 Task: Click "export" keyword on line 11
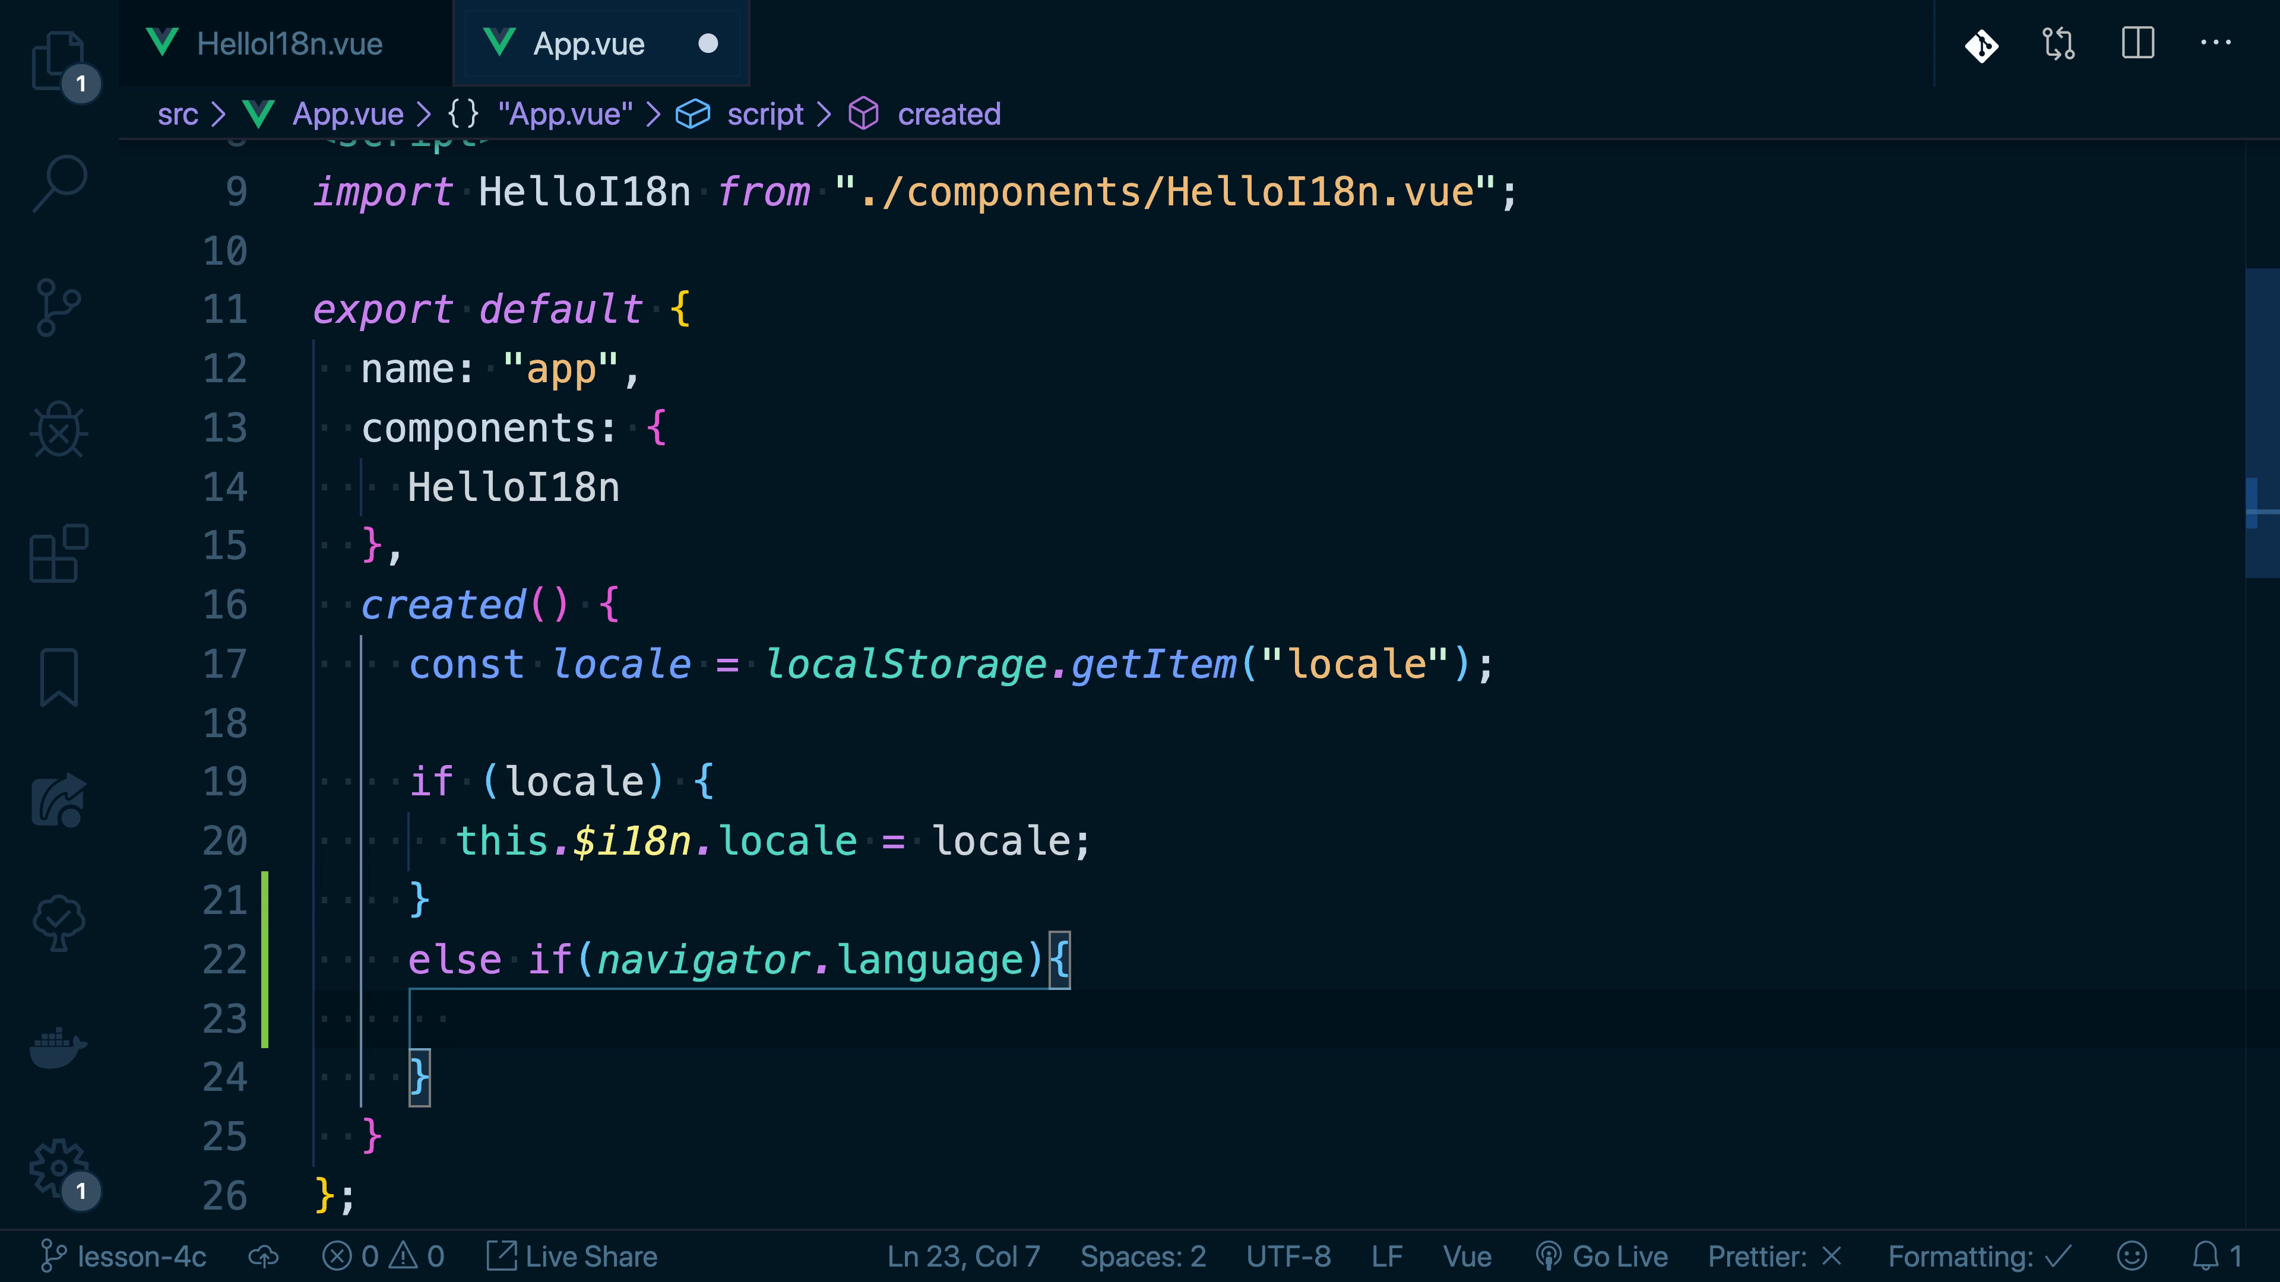coord(383,310)
